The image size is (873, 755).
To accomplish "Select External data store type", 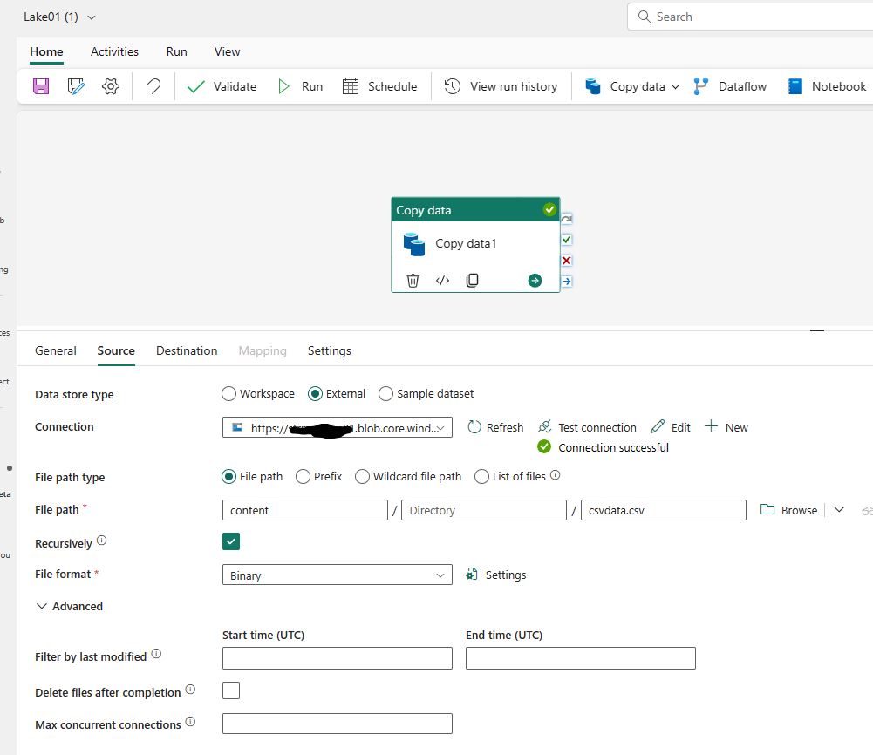I will (315, 394).
